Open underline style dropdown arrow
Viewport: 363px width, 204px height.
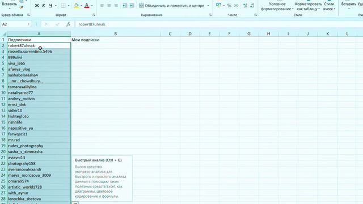click(56, 6)
